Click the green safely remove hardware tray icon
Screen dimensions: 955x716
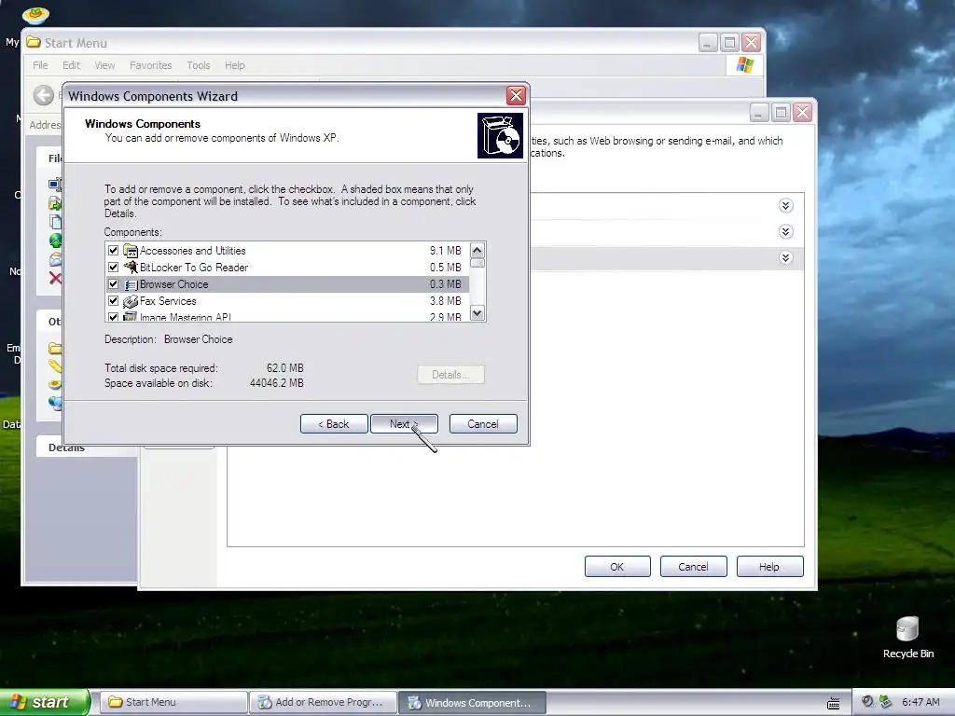click(x=885, y=701)
